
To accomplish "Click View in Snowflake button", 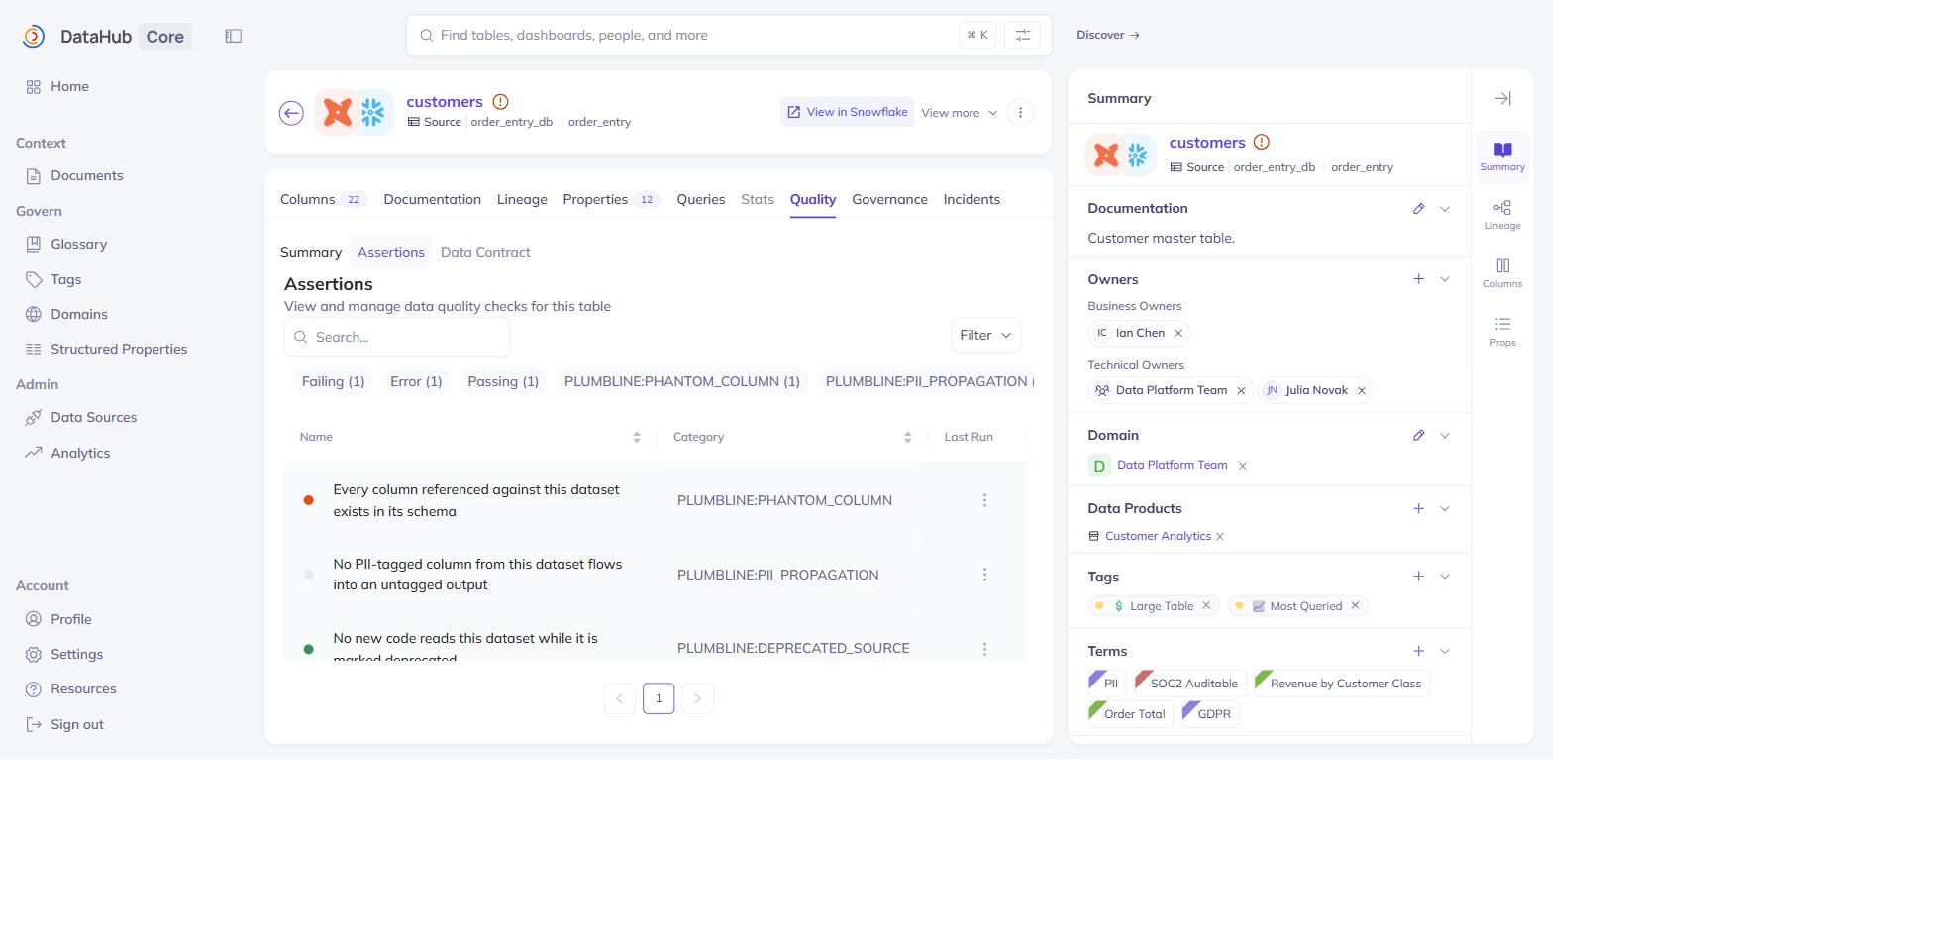I will (847, 113).
